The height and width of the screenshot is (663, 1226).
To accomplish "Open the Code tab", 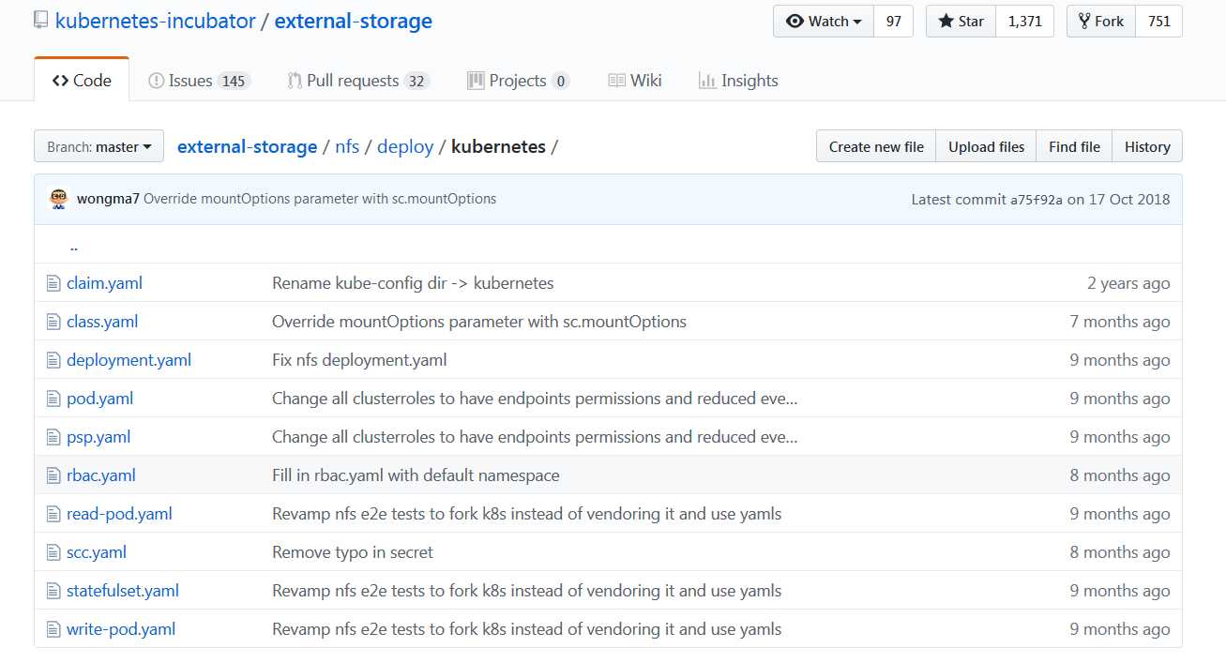I will [x=82, y=81].
